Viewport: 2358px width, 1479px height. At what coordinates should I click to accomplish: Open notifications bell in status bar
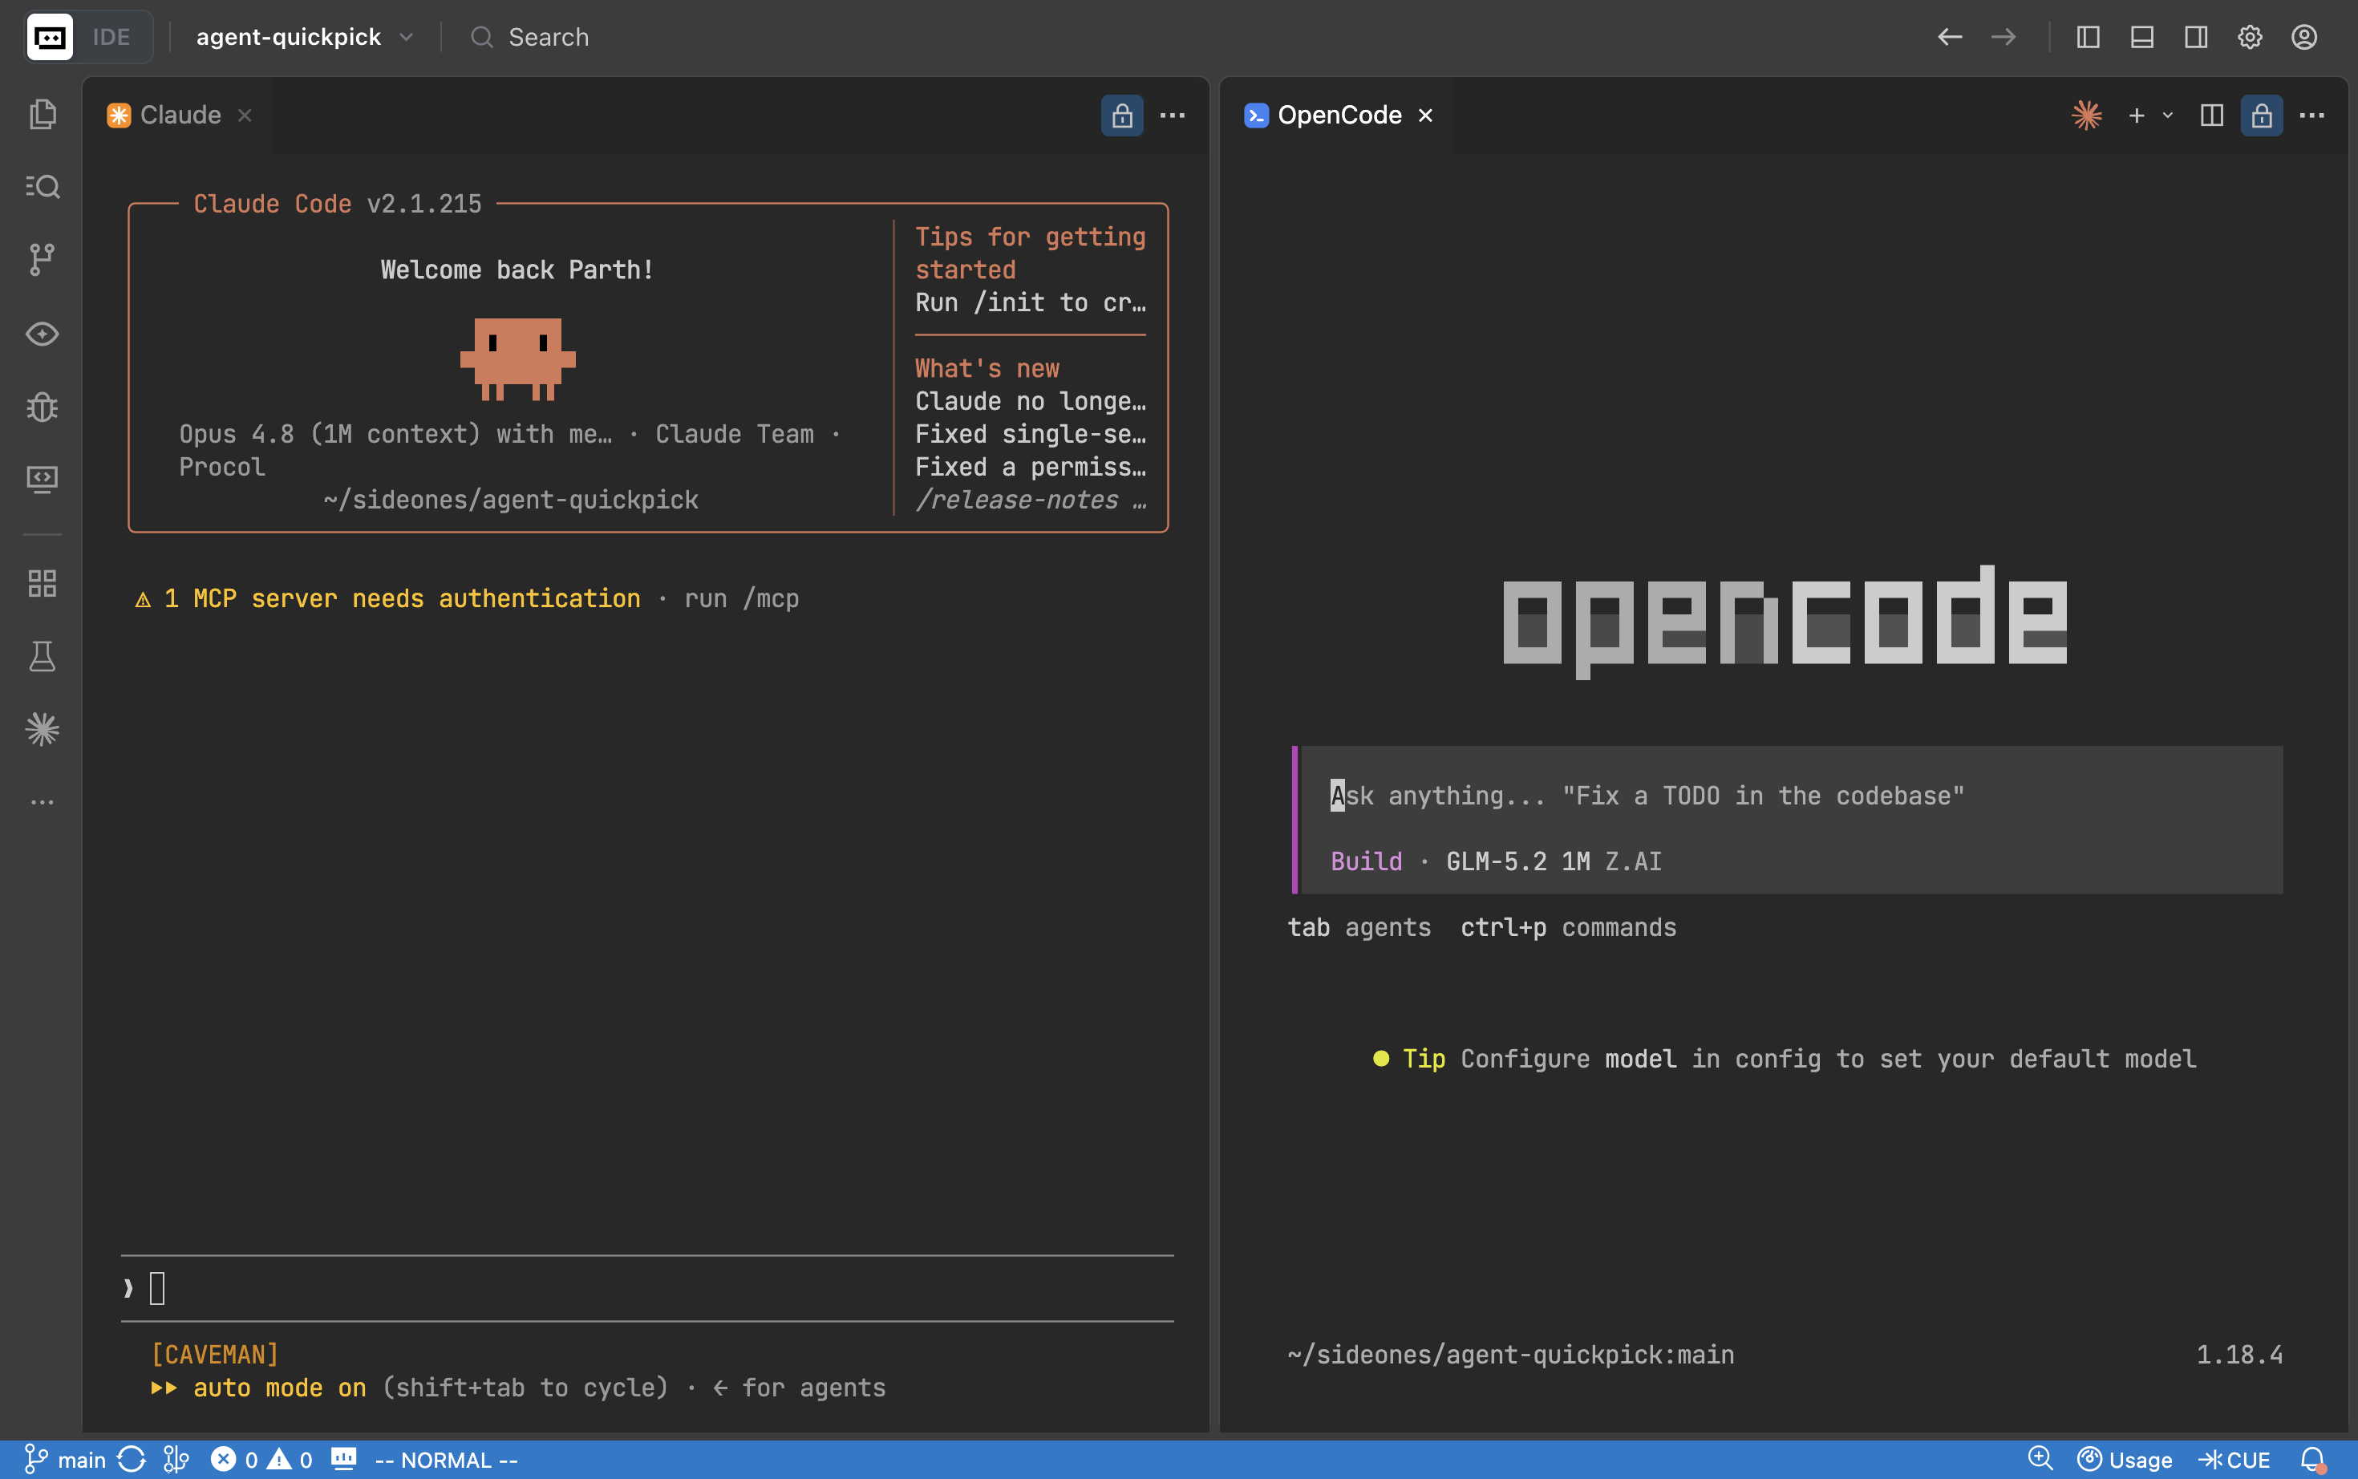tap(2313, 1460)
